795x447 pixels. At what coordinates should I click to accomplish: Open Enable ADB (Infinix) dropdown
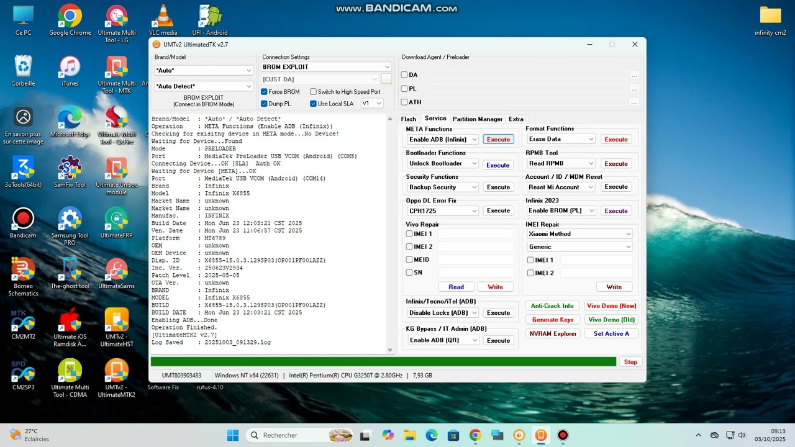[443, 140]
